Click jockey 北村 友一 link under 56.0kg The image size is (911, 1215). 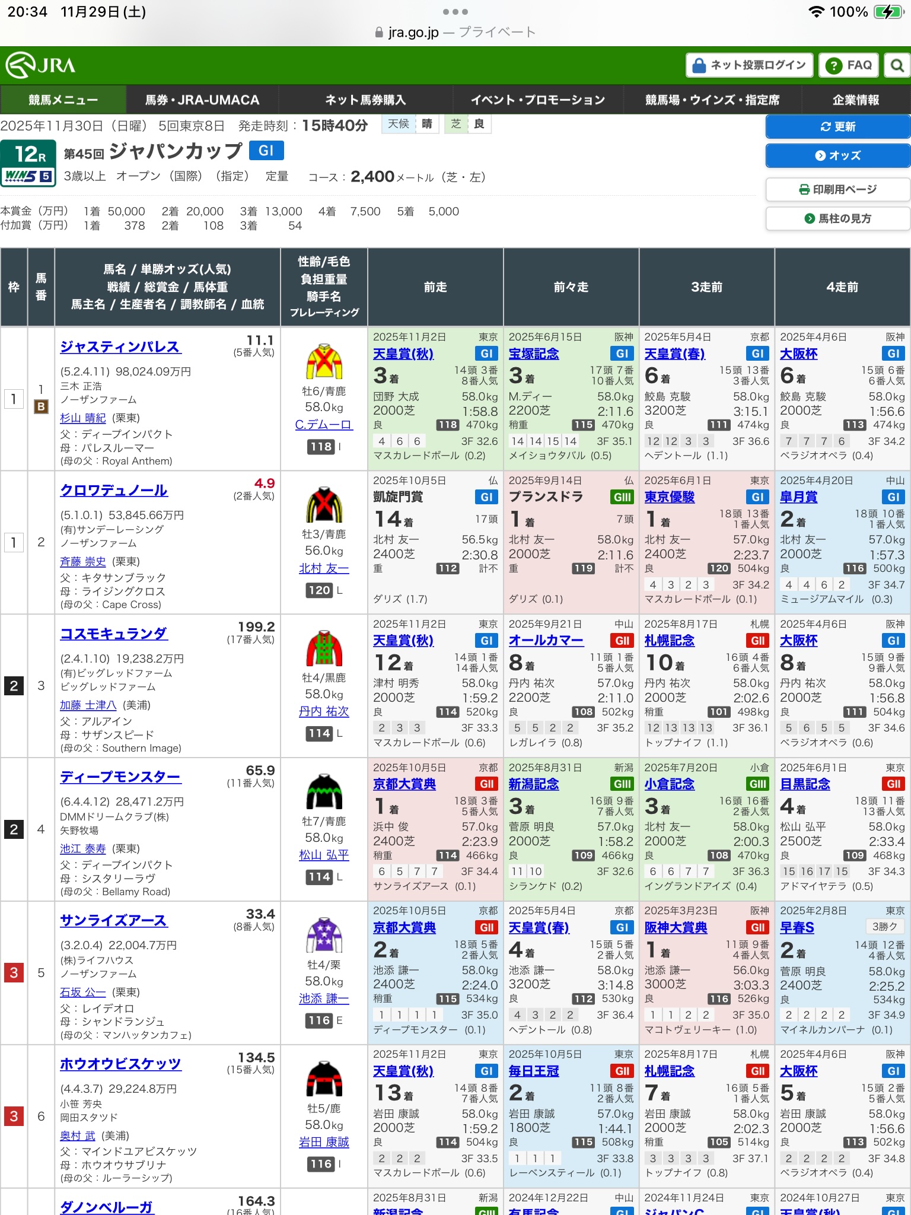click(x=324, y=568)
